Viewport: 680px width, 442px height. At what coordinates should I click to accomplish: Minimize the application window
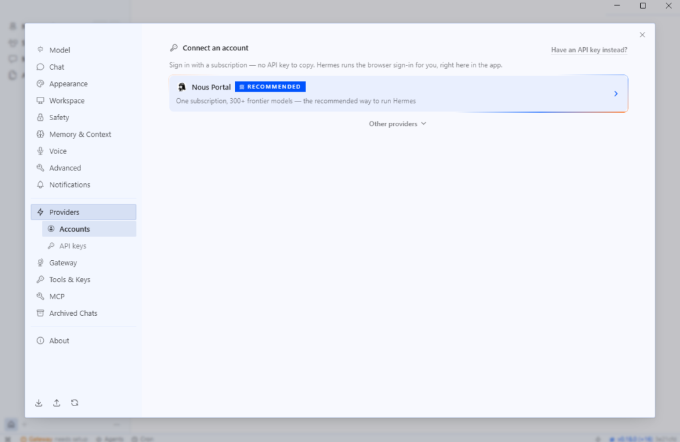coord(617,5)
